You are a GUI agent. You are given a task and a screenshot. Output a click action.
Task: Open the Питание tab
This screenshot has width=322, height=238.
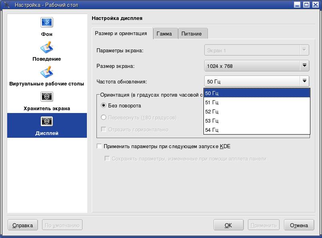click(191, 34)
